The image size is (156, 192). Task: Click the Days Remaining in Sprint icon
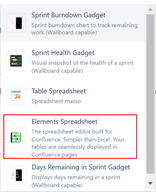[16, 175]
